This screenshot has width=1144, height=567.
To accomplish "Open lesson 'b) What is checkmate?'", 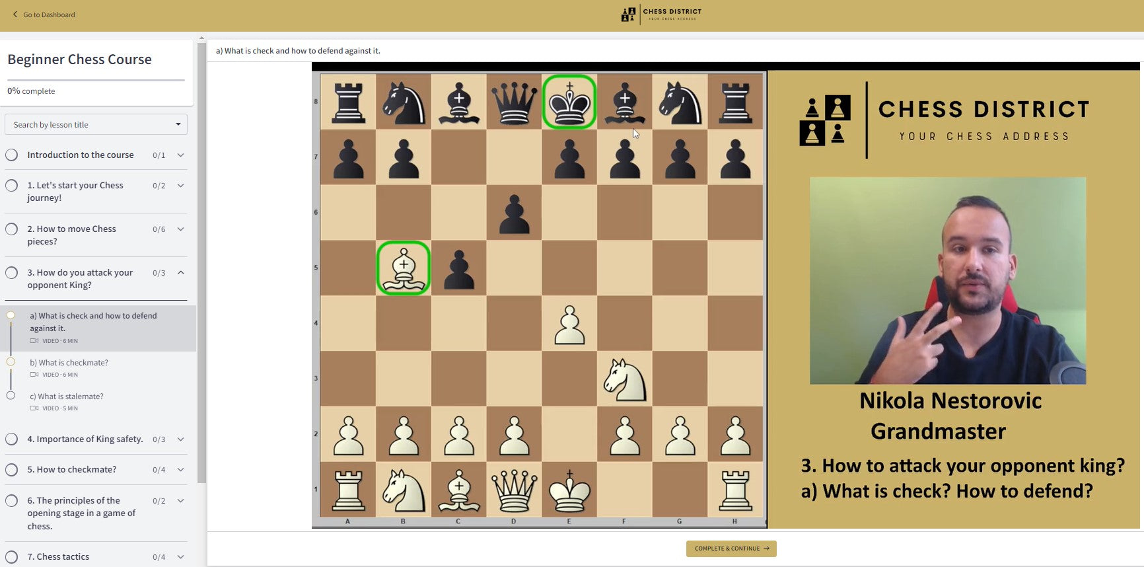I will [69, 363].
